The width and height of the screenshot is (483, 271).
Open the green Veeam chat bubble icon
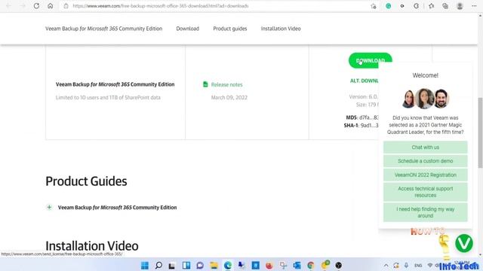(464, 243)
